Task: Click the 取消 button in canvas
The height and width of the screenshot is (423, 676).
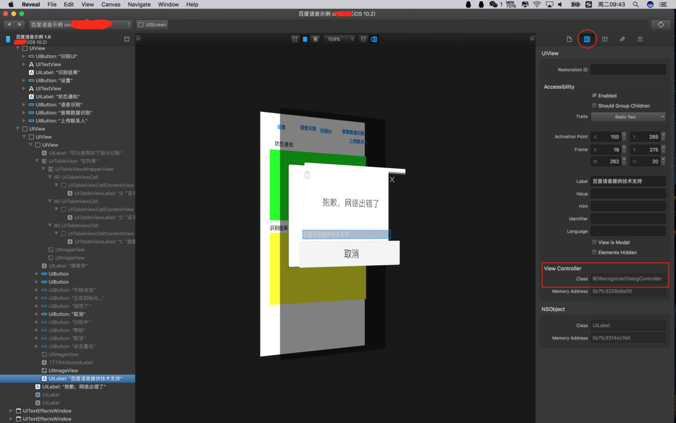Action: tap(351, 254)
